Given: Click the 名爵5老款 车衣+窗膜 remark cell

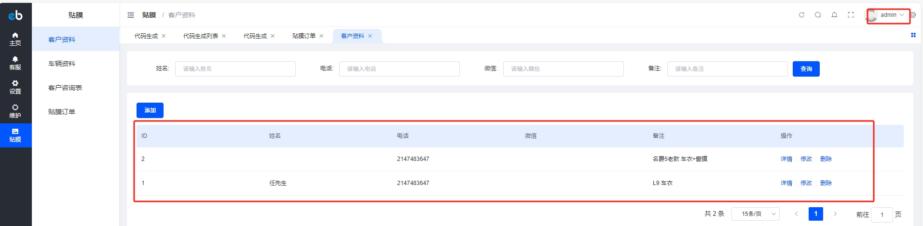Looking at the screenshot, I should click(680, 159).
